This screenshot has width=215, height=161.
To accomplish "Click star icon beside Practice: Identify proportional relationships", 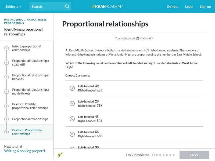I will tap(6, 106).
